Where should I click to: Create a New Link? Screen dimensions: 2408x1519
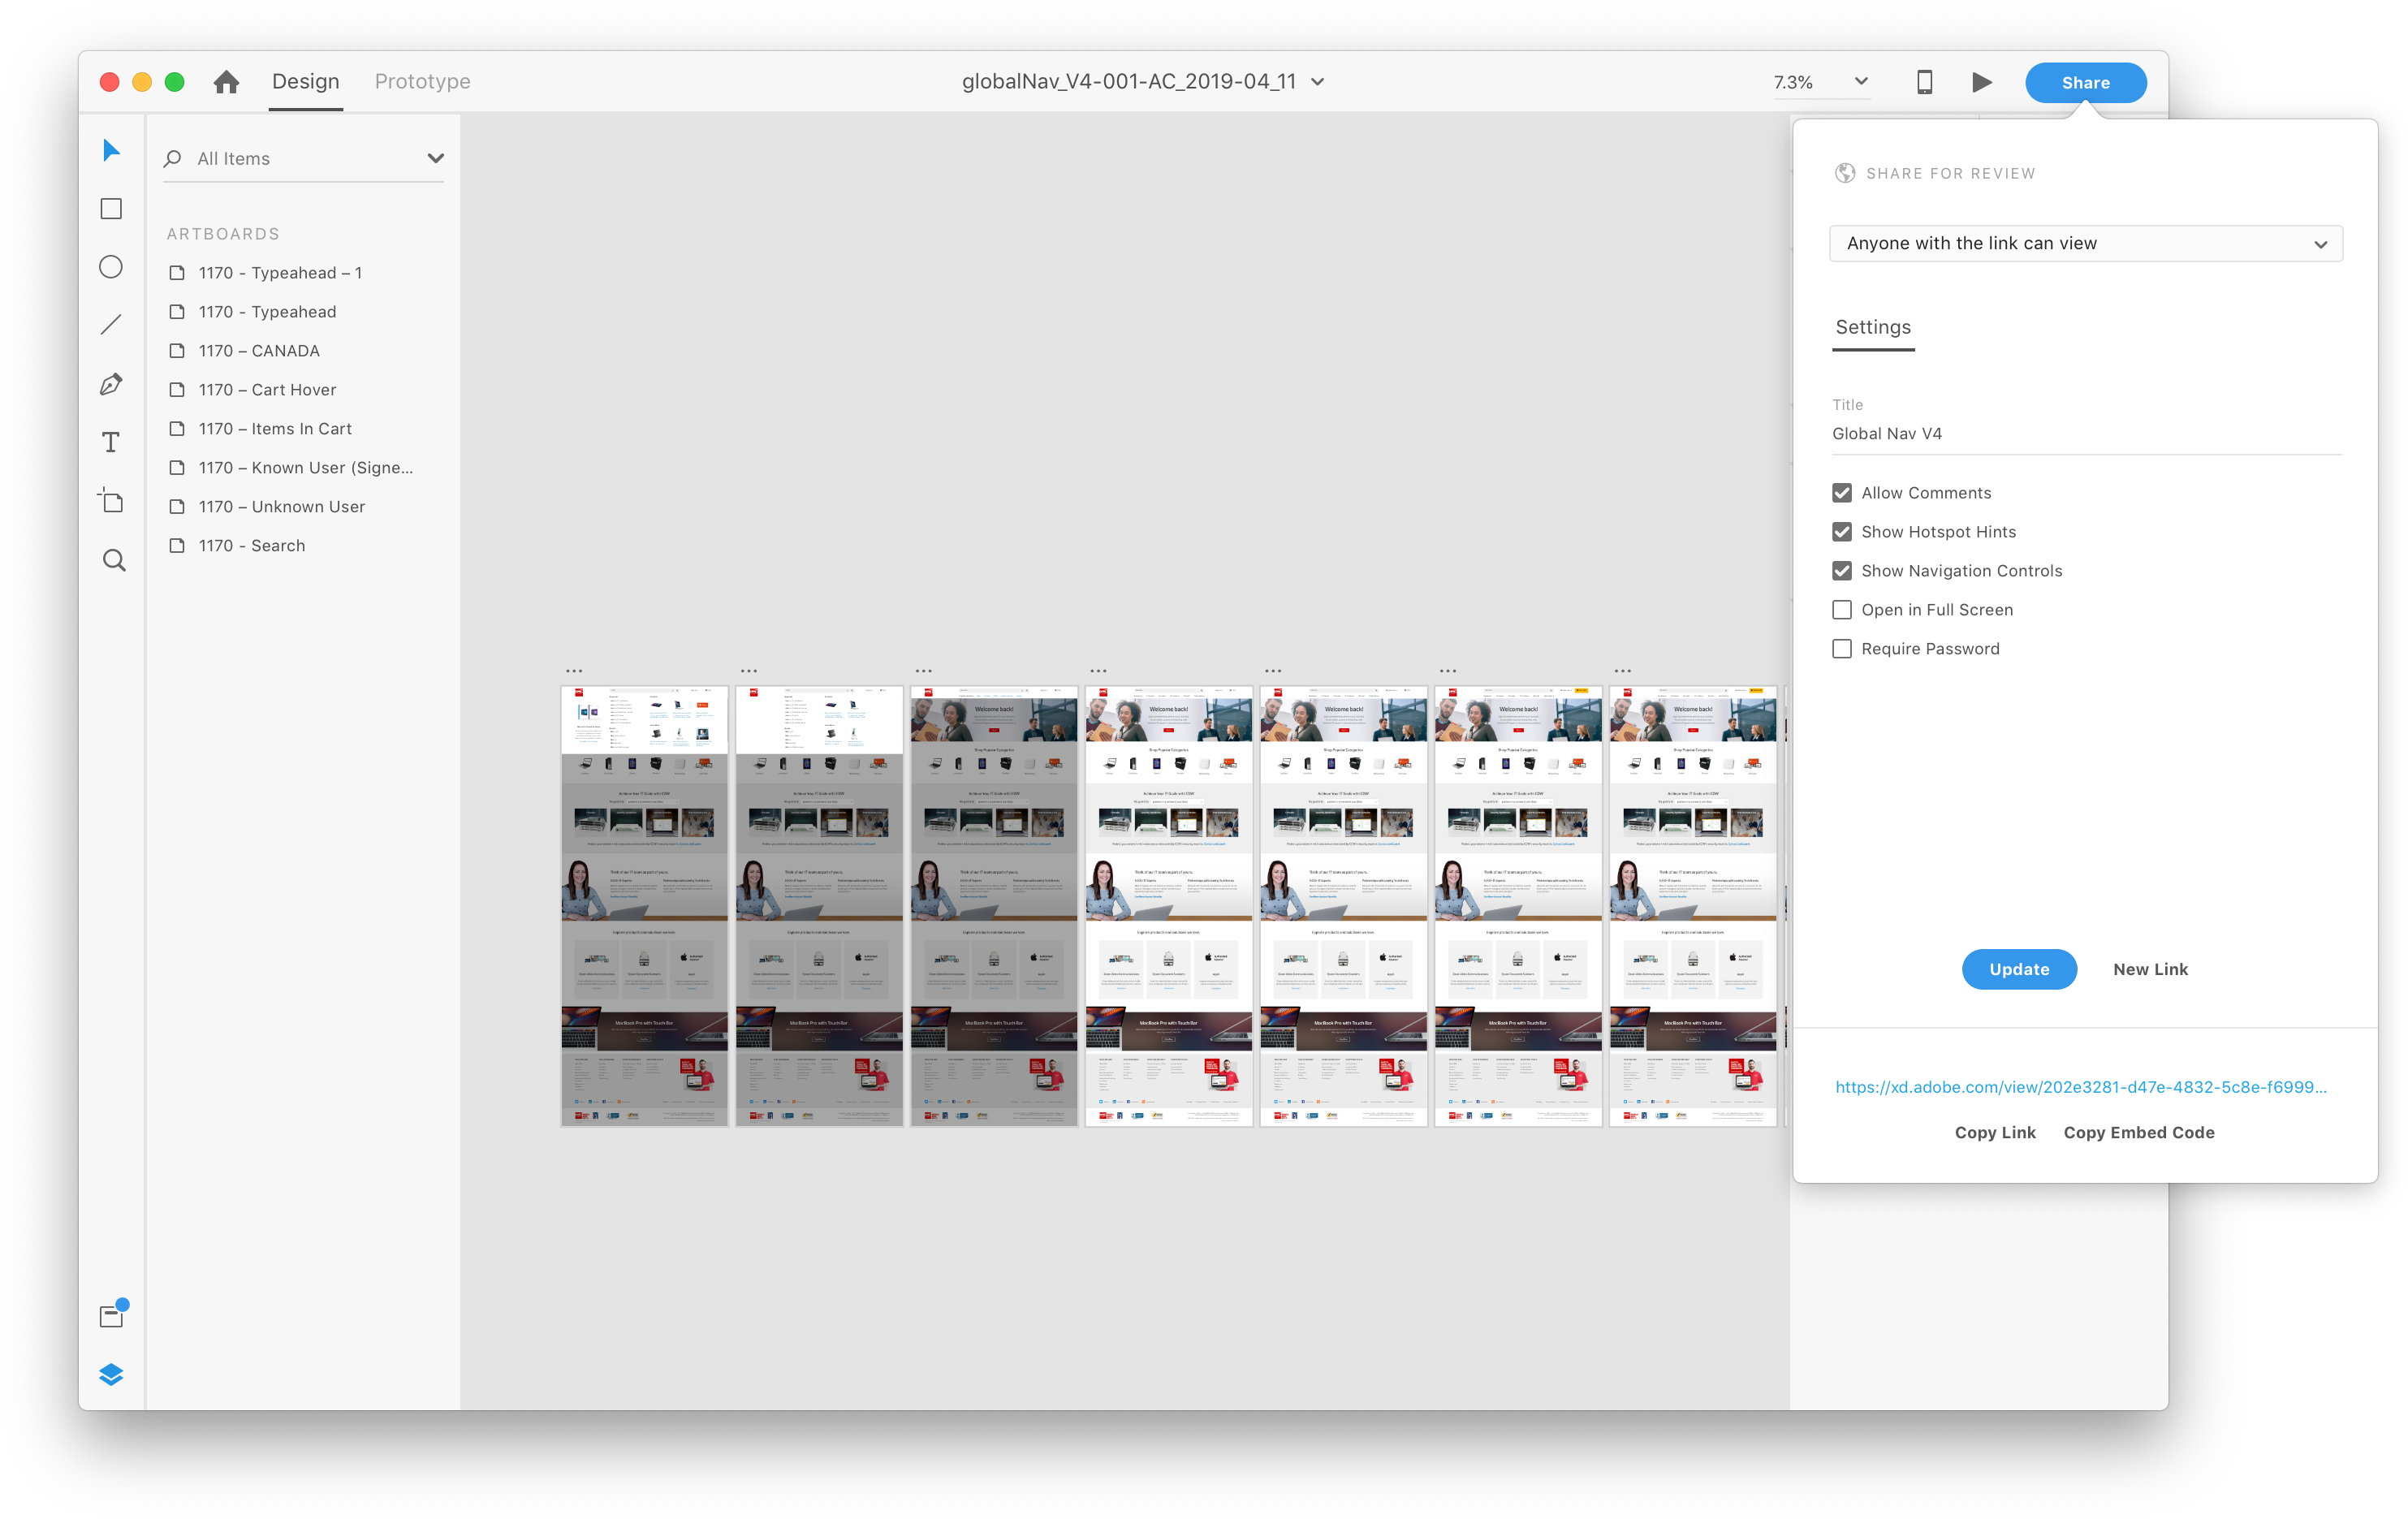point(2150,969)
